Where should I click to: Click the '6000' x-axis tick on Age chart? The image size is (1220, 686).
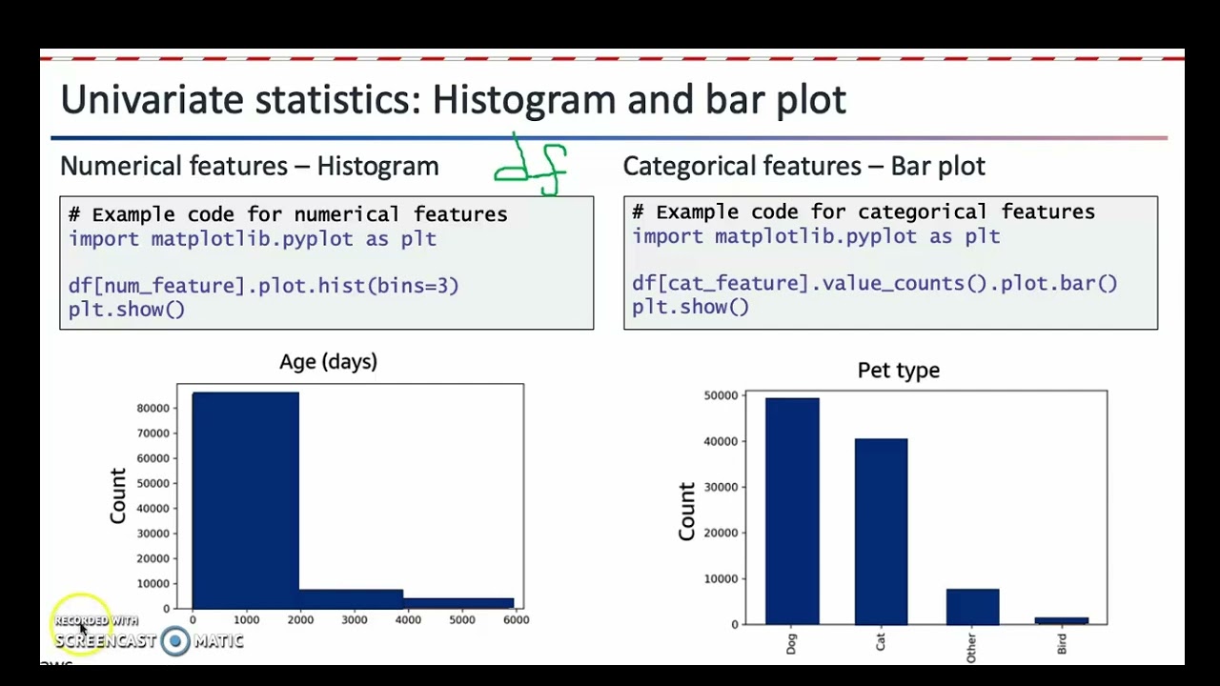coord(516,620)
